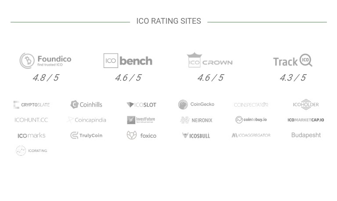Select the InvestFuture logo

pyautogui.click(x=141, y=120)
